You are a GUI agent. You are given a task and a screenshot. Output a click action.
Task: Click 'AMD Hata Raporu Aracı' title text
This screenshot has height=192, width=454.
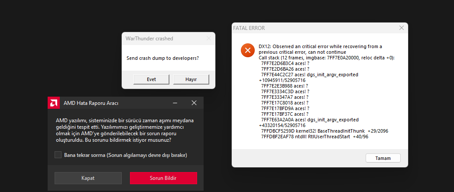click(91, 103)
